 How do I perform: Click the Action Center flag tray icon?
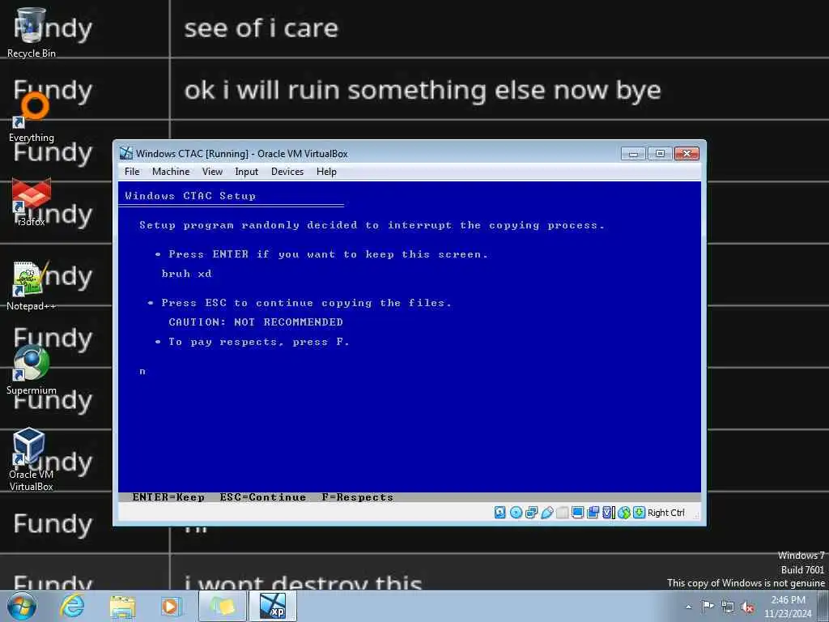[708, 606]
